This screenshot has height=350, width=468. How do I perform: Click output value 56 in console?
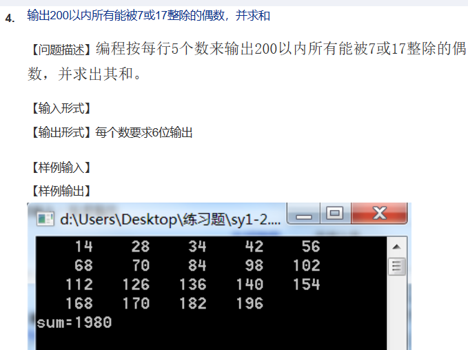(x=311, y=247)
